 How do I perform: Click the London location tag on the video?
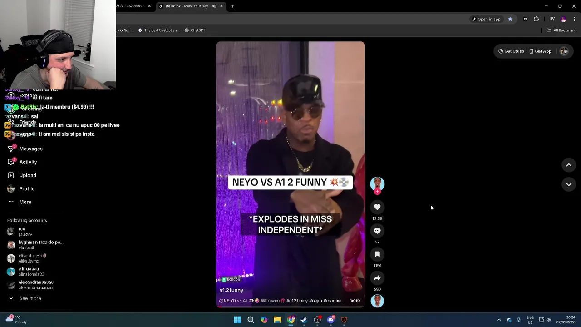click(x=231, y=280)
